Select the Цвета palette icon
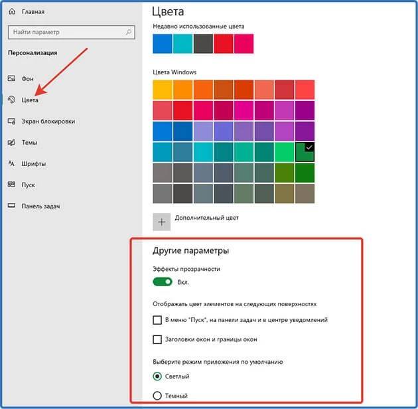Image resolution: width=418 pixels, height=409 pixels. [x=11, y=100]
